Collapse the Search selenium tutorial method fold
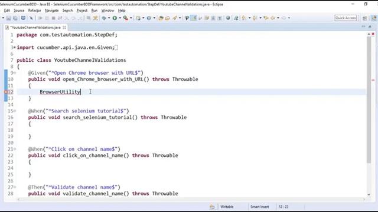Viewport: 378px width, 212px height. 15,111
